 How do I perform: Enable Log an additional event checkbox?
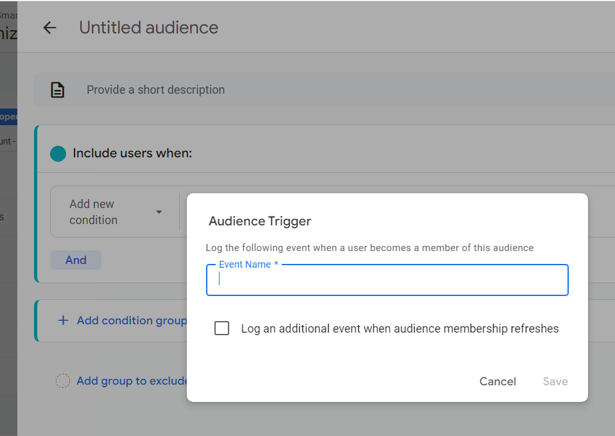tap(221, 328)
